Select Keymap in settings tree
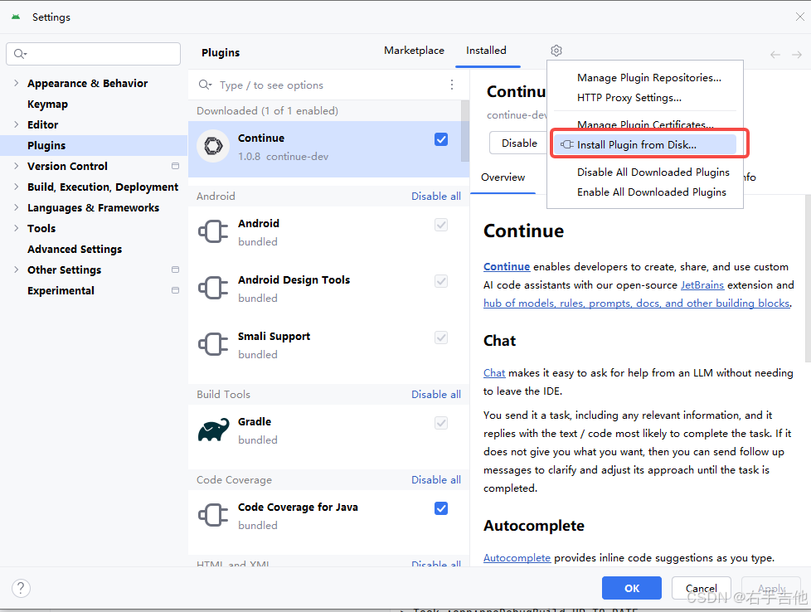Image resolution: width=811 pixels, height=612 pixels. [x=47, y=104]
